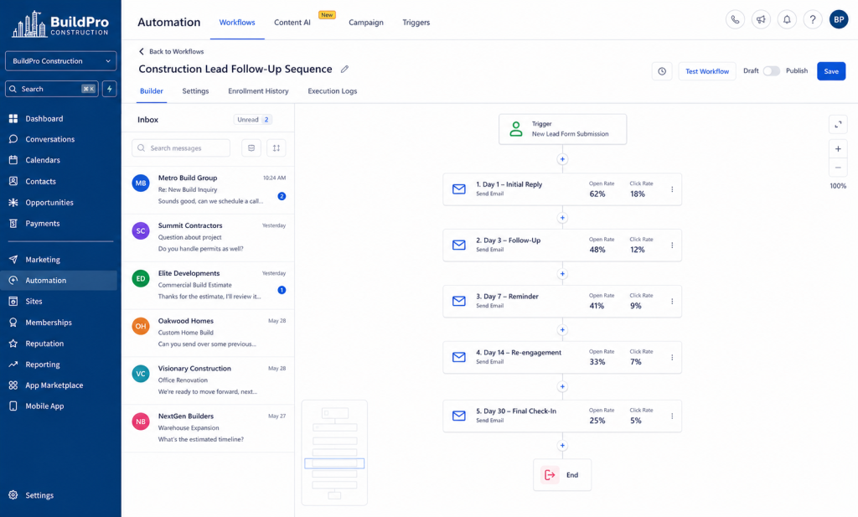View the Execution Logs tab
This screenshot has width=858, height=517.
(x=332, y=90)
